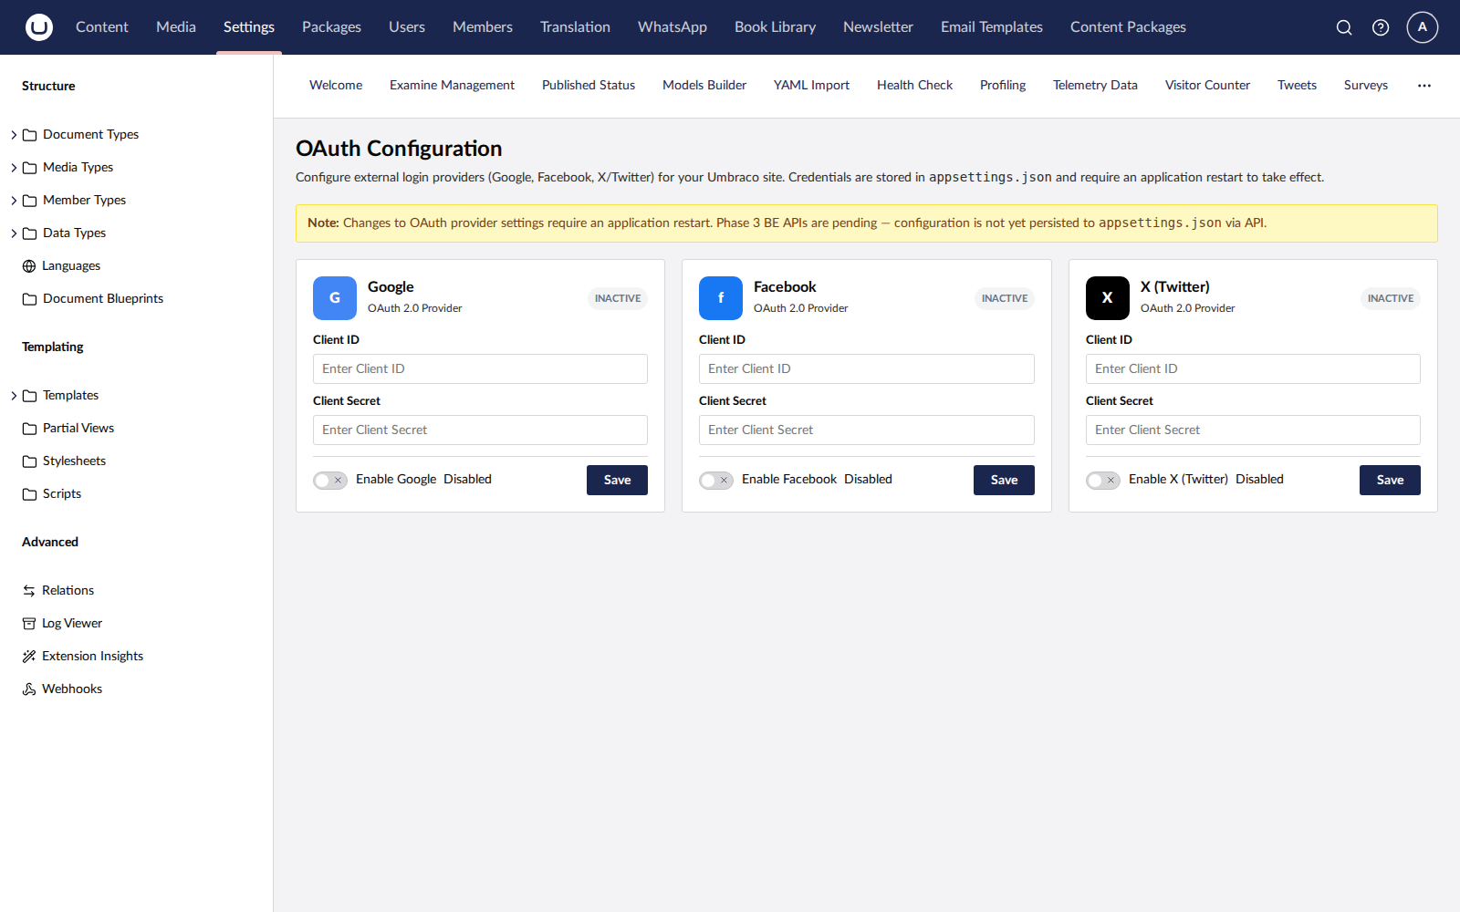Switch to the Telemetry Data tab

[x=1095, y=85]
